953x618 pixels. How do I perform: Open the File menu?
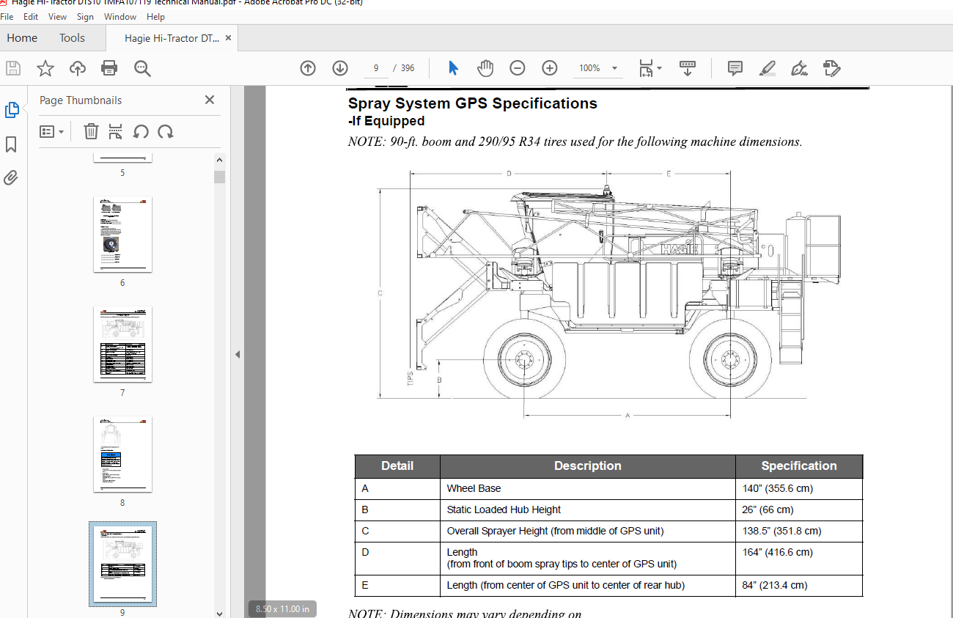point(7,16)
